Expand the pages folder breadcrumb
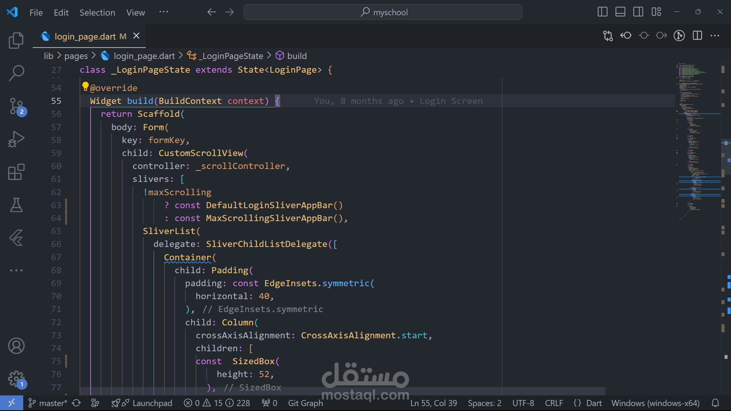Viewport: 731px width, 411px height. (x=76, y=56)
